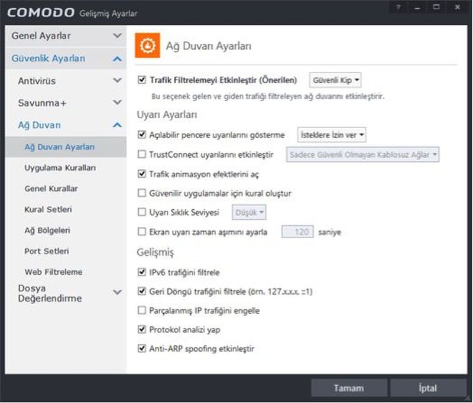
Task: Collapse the Güvenlik Ayarları section chevron
Action: (x=117, y=58)
